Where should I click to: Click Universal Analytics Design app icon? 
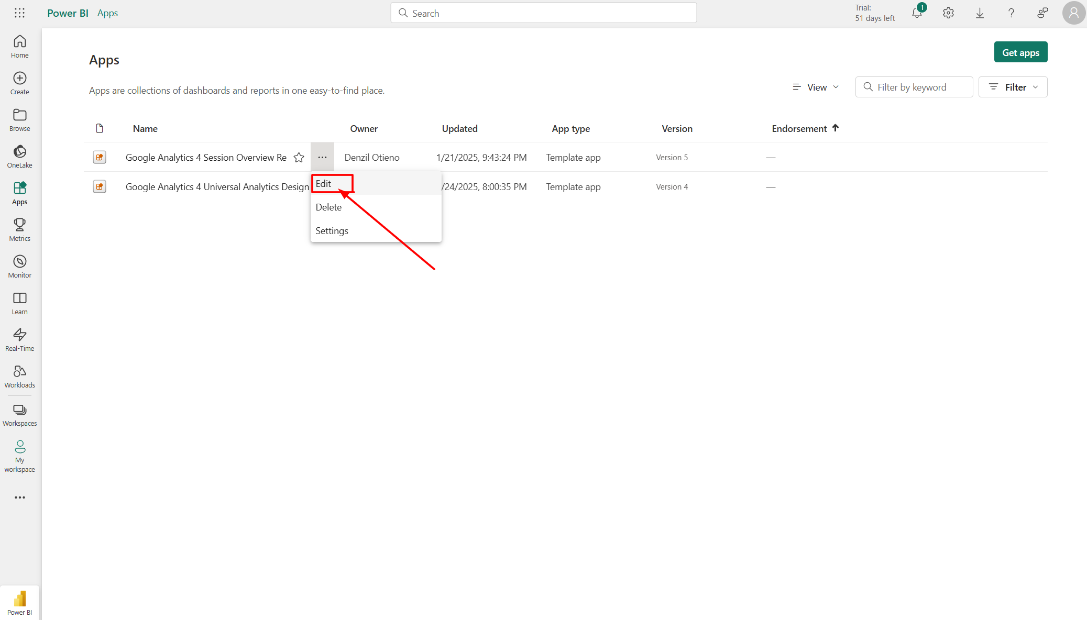coord(100,186)
